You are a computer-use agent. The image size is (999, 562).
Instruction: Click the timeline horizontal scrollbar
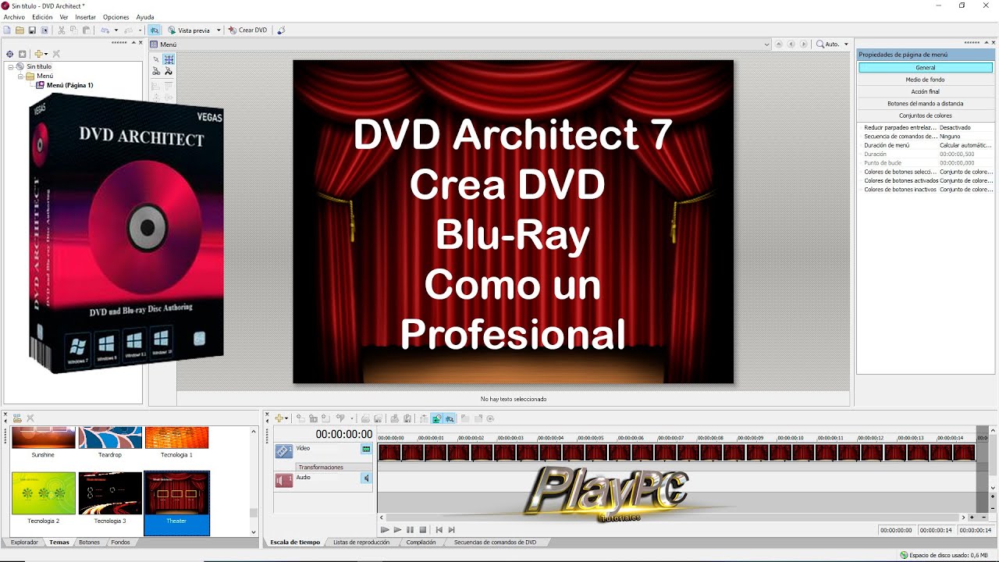(672, 517)
